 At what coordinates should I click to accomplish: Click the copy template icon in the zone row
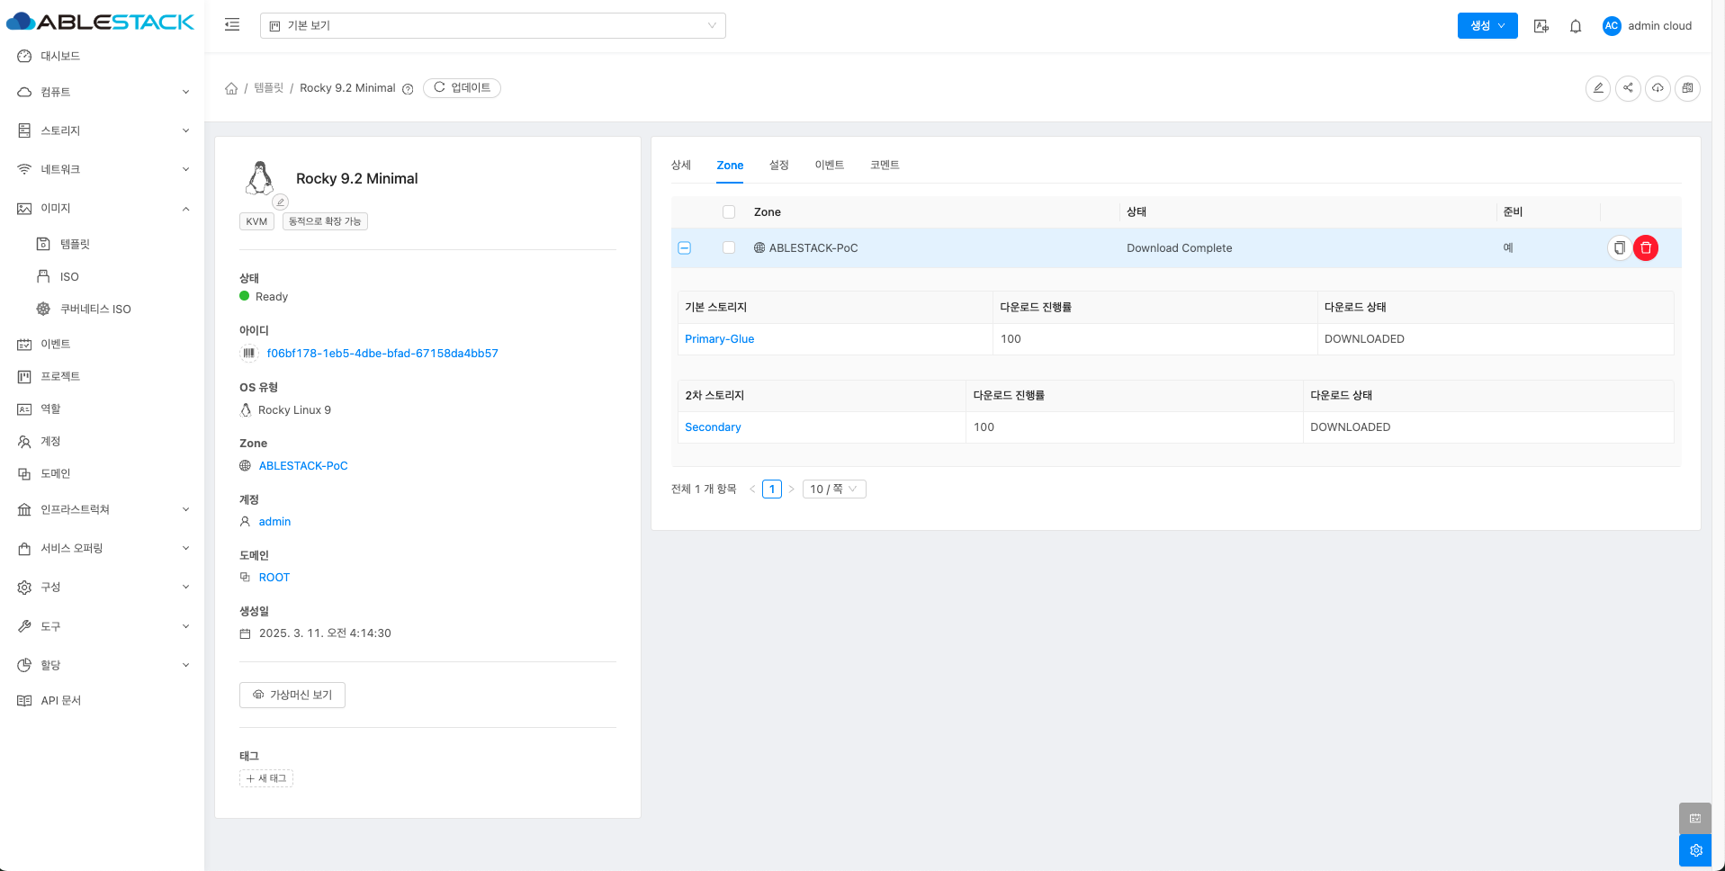click(x=1618, y=248)
